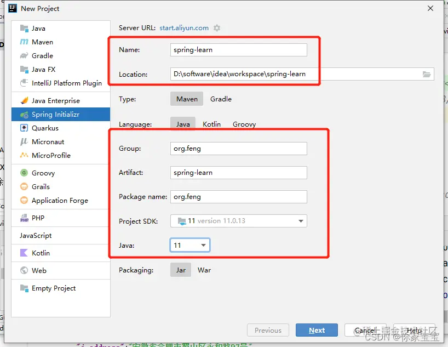The image size is (448, 347).
Task: Click the Help button
Action: [414, 330]
